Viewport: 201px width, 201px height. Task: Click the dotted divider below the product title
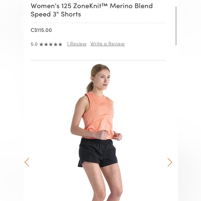tap(98, 23)
